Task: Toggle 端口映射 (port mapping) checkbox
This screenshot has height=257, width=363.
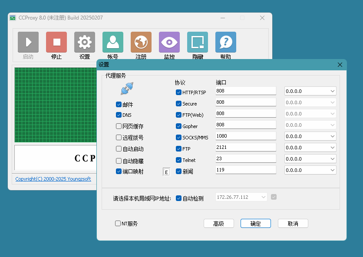Action: click(x=119, y=171)
